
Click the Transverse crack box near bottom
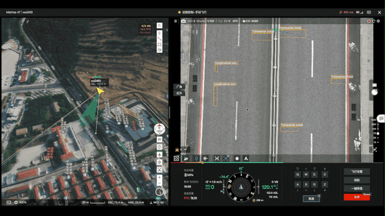[289, 129]
